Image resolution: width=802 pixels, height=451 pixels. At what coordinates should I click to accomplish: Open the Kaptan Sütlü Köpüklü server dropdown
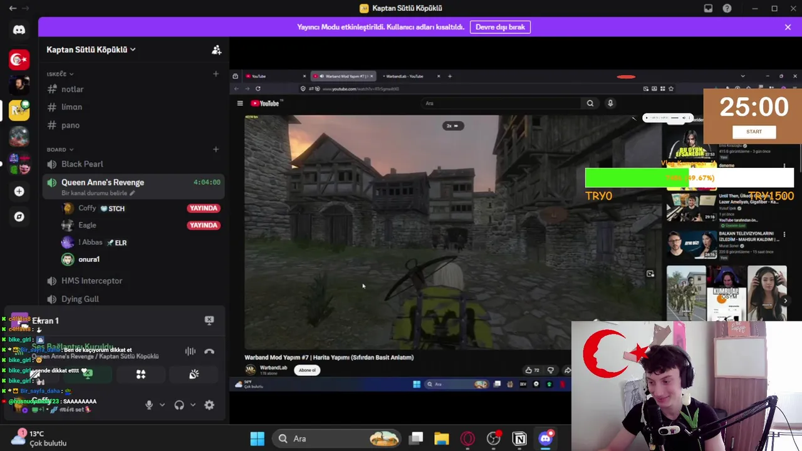pyautogui.click(x=91, y=49)
